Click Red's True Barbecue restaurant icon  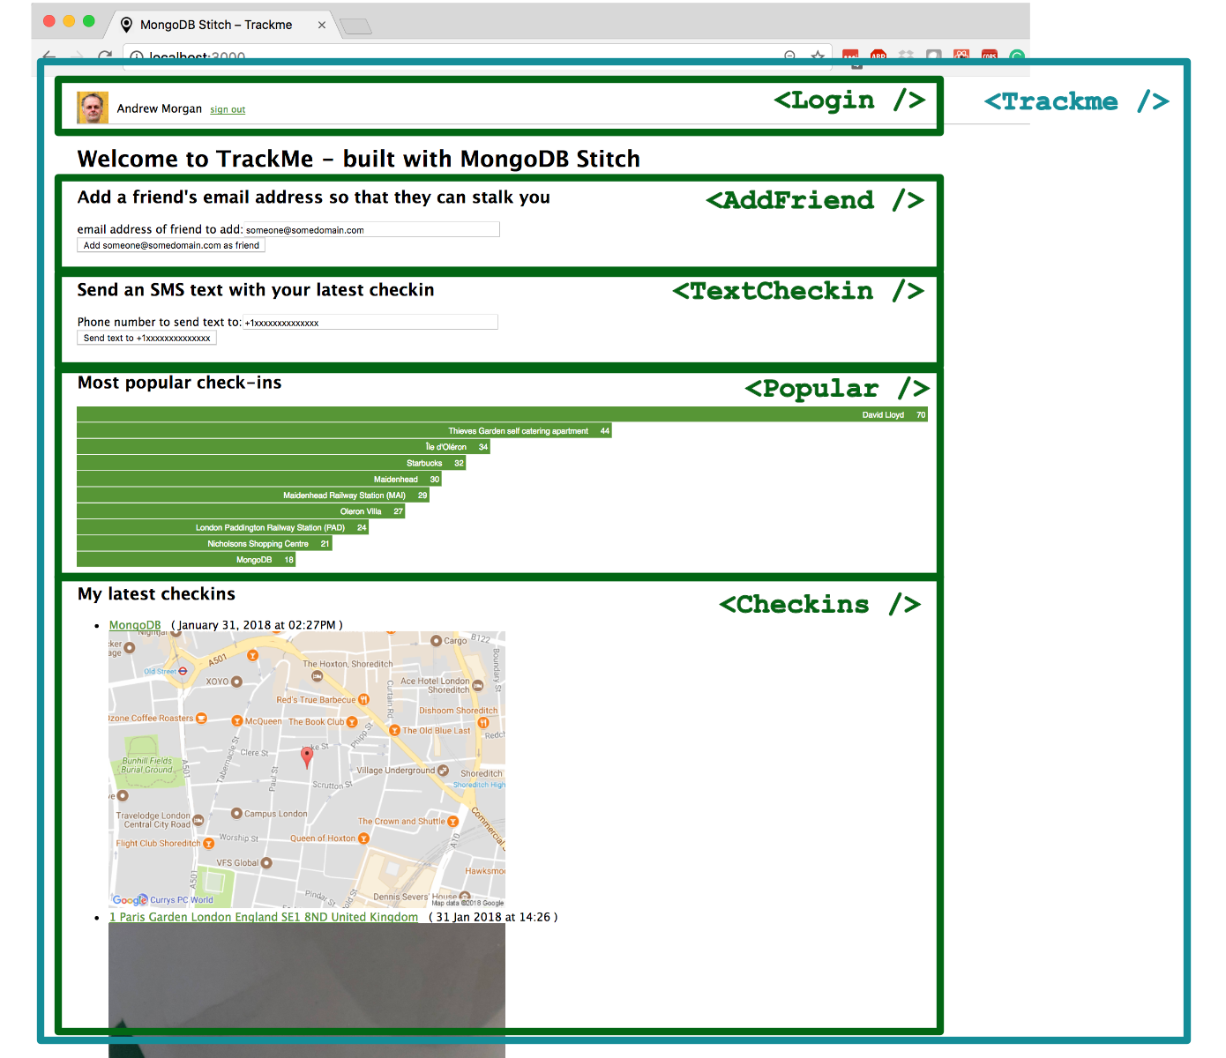(363, 699)
